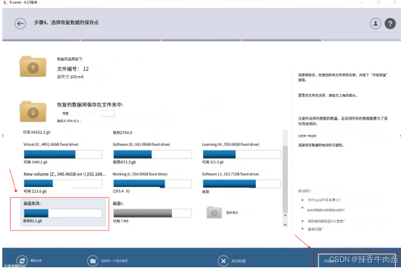Screen dimensions: 401x268
Task: Click the drive list scroll down arrow
Action: tap(285, 225)
